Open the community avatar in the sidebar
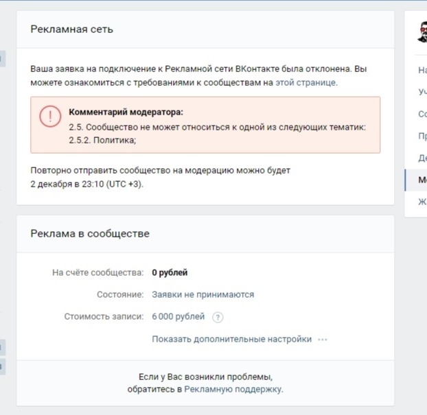427x415 pixels. (422, 32)
